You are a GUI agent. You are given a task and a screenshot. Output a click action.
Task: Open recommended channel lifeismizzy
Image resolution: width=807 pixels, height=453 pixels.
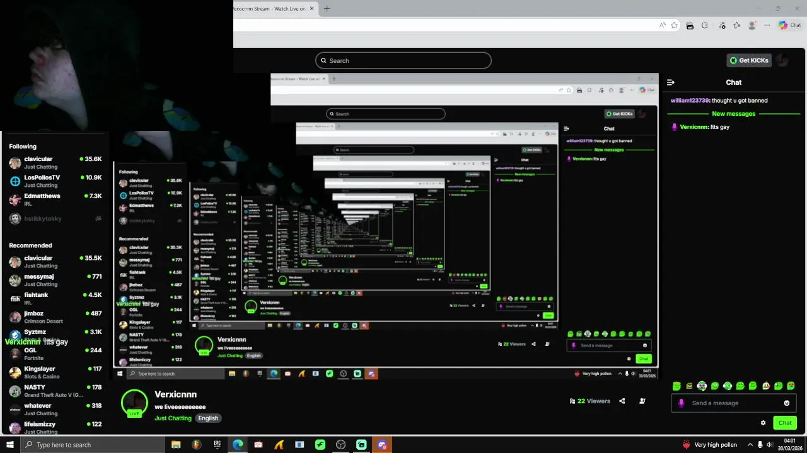pyautogui.click(x=55, y=427)
